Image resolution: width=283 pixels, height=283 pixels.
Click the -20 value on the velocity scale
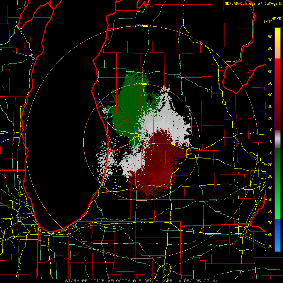(x=269, y=164)
